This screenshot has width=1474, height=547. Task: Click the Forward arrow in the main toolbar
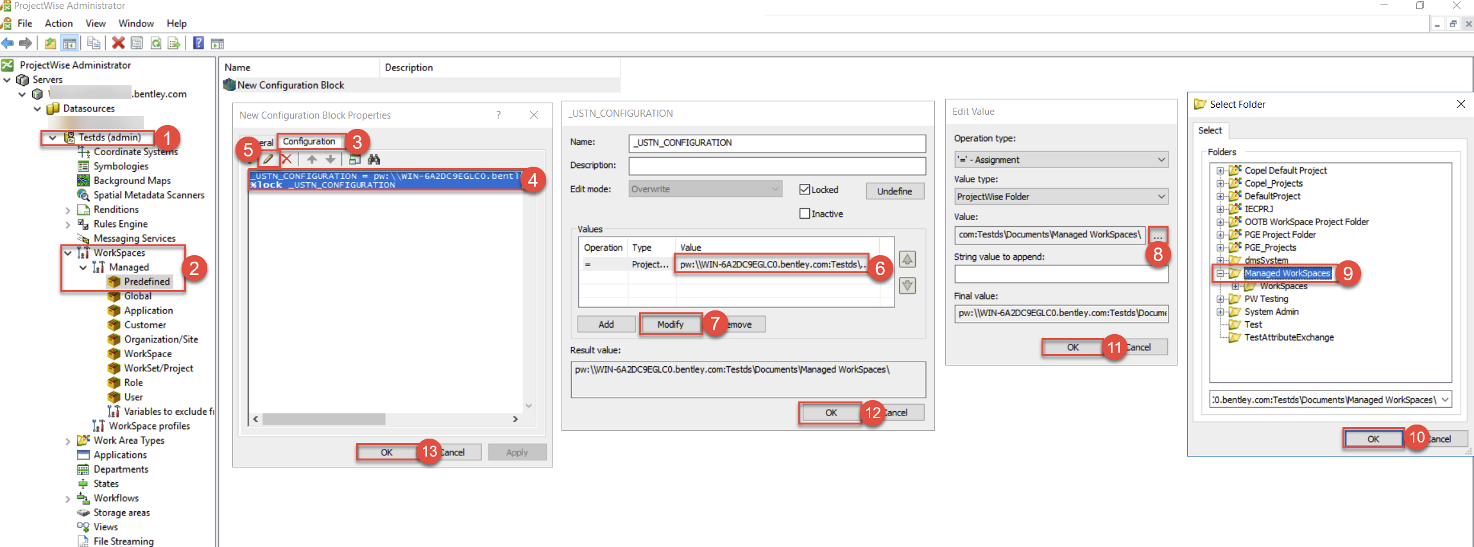(x=26, y=43)
